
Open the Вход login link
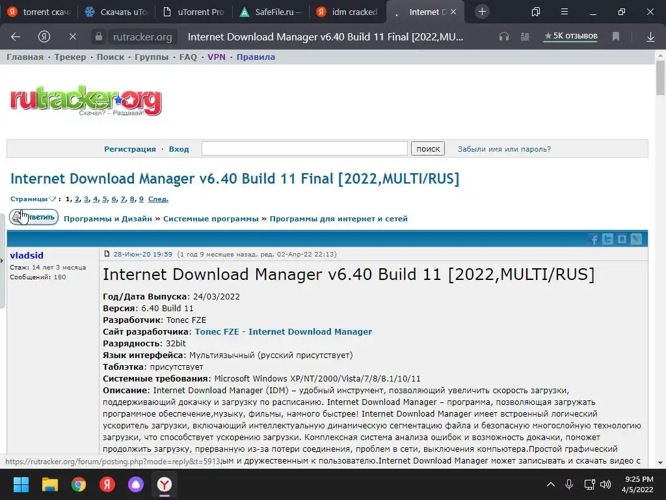[x=179, y=149]
